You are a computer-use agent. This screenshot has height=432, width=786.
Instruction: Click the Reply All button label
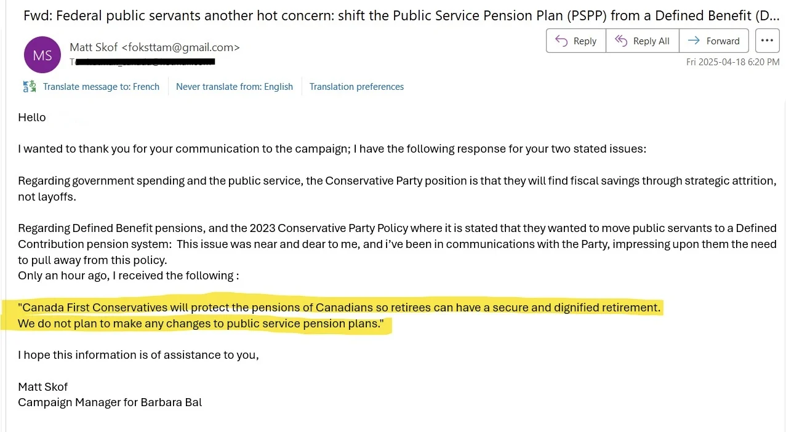pyautogui.click(x=651, y=41)
